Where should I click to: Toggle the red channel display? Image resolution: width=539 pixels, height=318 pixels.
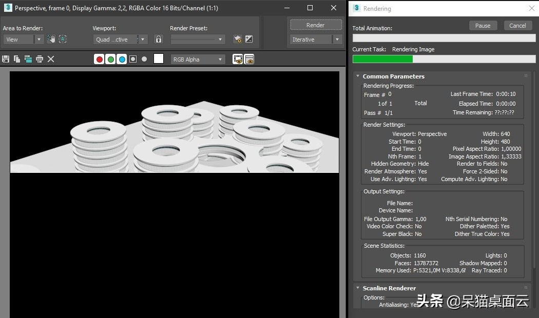tap(99, 59)
